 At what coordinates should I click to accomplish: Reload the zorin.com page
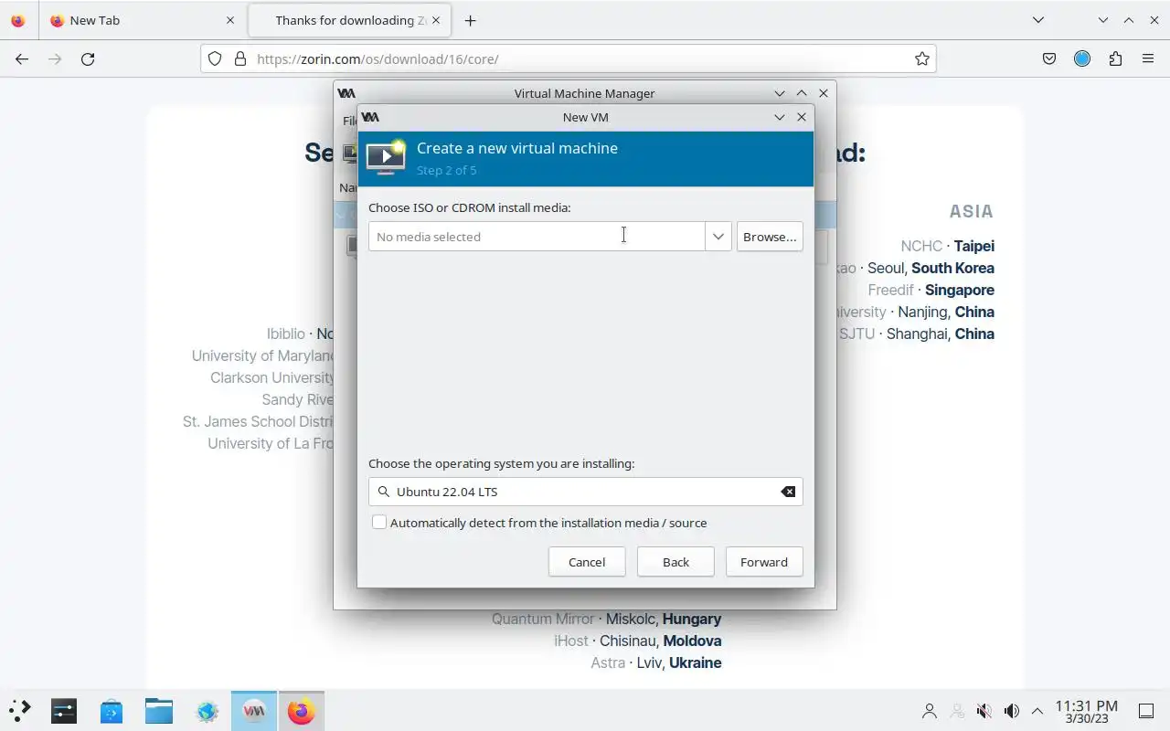(88, 58)
